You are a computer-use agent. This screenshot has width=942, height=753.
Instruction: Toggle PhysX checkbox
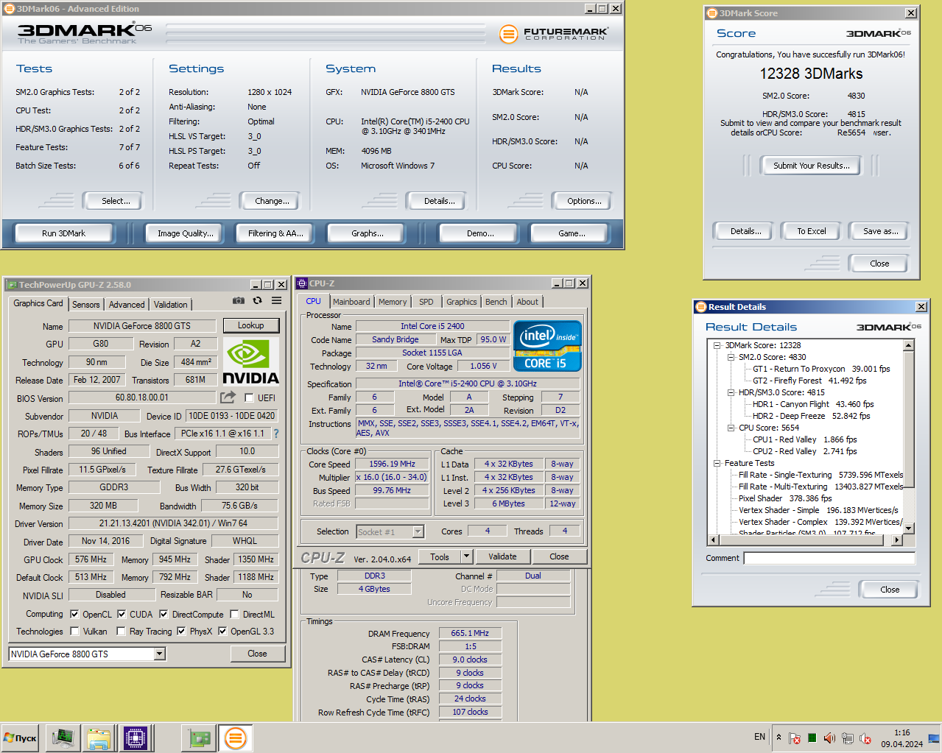[181, 631]
